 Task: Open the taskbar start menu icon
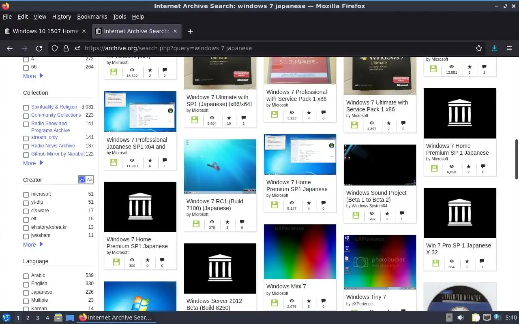pyautogui.click(x=6, y=318)
